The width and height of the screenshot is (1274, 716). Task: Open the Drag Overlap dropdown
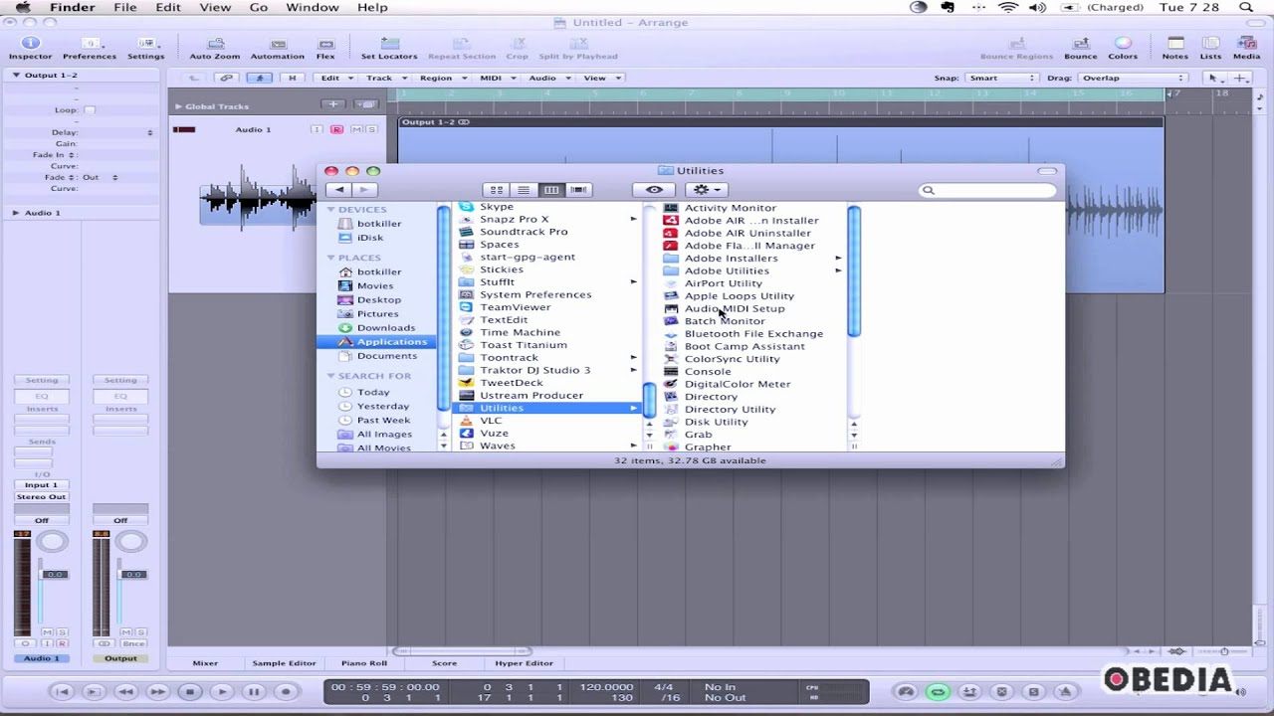click(x=1132, y=78)
